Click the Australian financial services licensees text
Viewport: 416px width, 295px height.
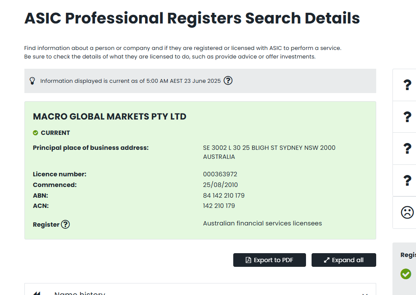(x=262, y=223)
